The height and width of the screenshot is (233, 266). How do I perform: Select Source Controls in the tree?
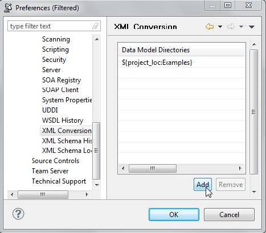(55, 161)
